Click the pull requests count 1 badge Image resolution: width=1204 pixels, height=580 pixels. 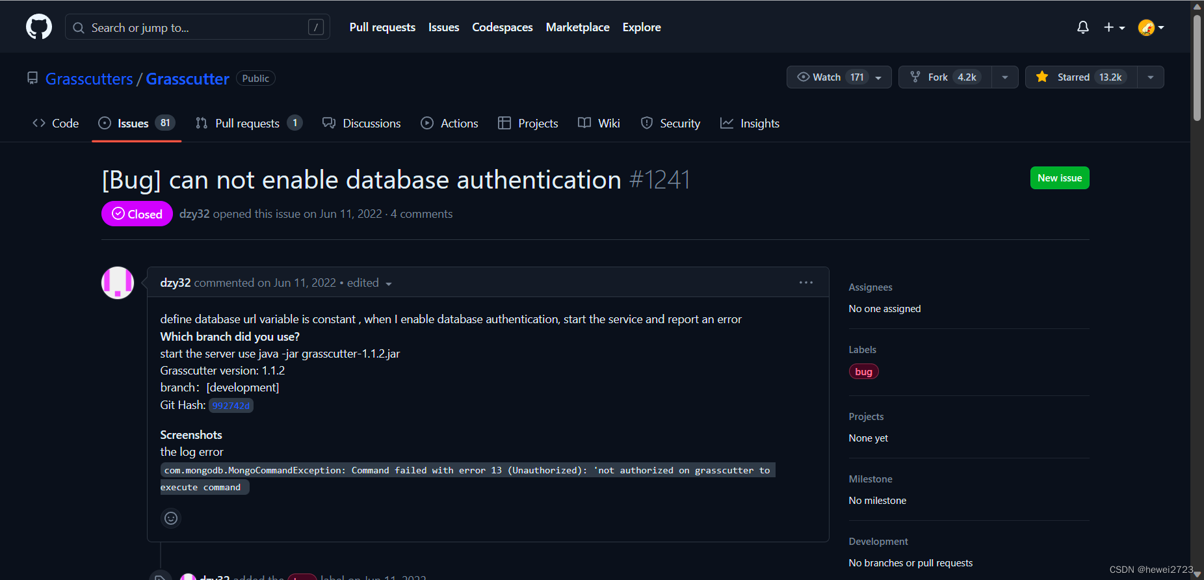pyautogui.click(x=294, y=123)
